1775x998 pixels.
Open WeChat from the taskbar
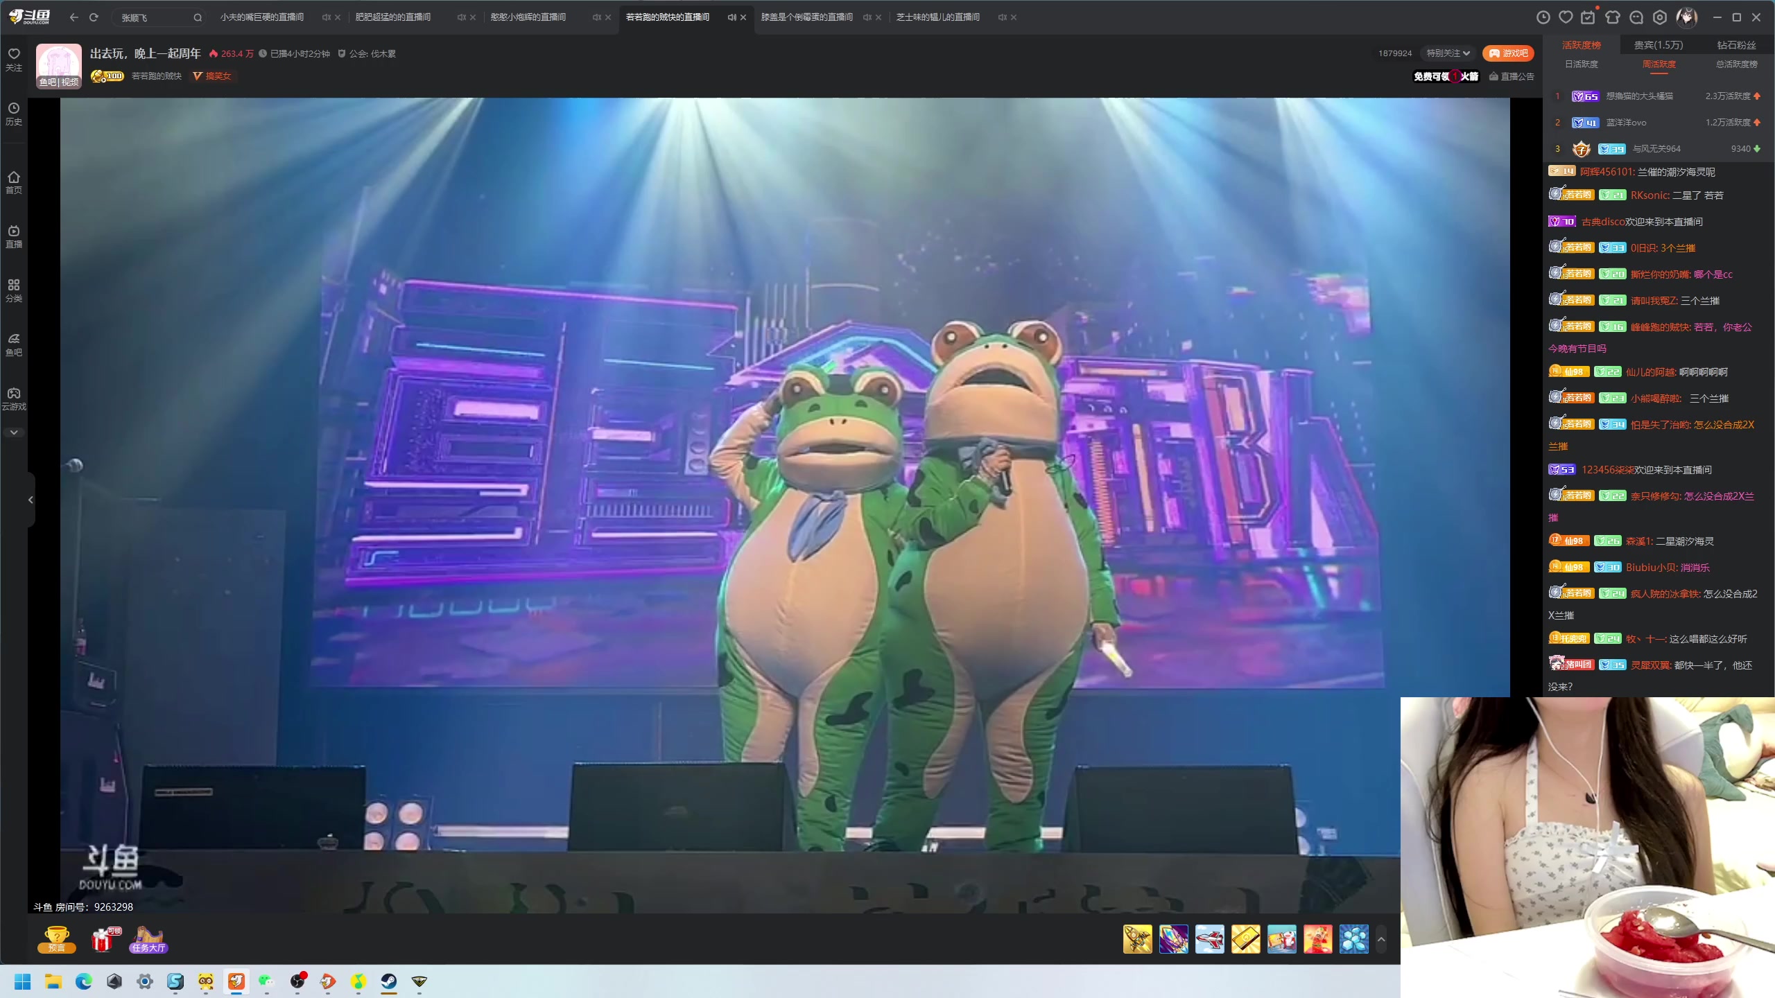267,981
